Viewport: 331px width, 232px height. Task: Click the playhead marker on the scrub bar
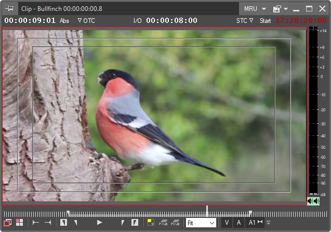(207, 211)
